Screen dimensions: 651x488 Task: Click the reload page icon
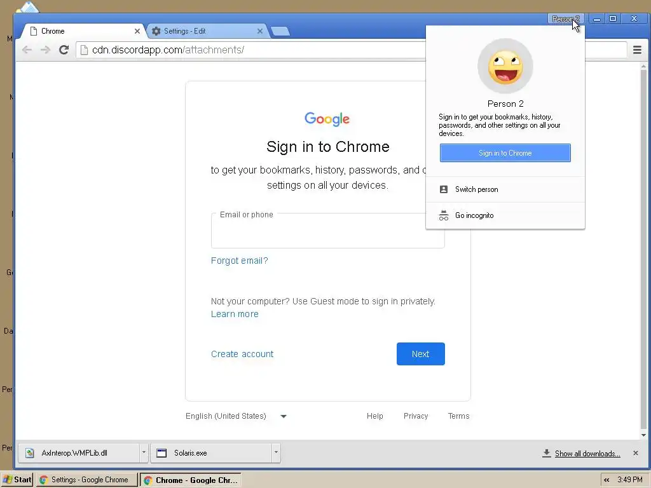64,50
